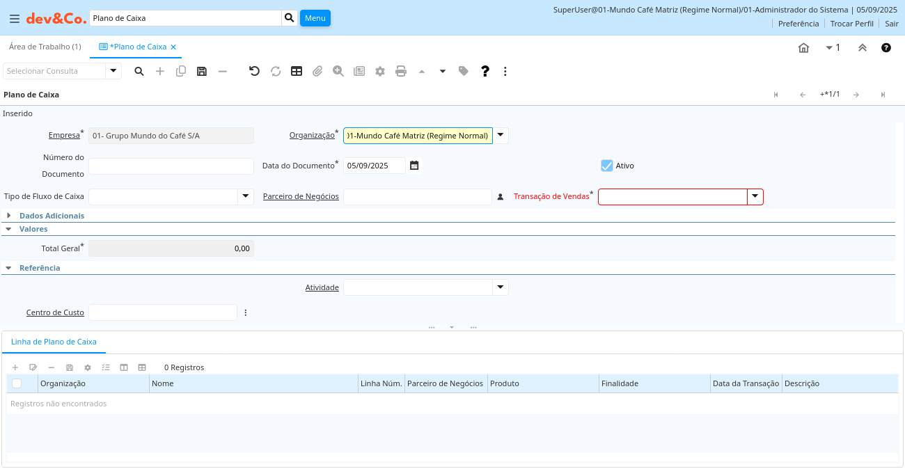Open the Transação de Vendas dropdown

tap(755, 197)
